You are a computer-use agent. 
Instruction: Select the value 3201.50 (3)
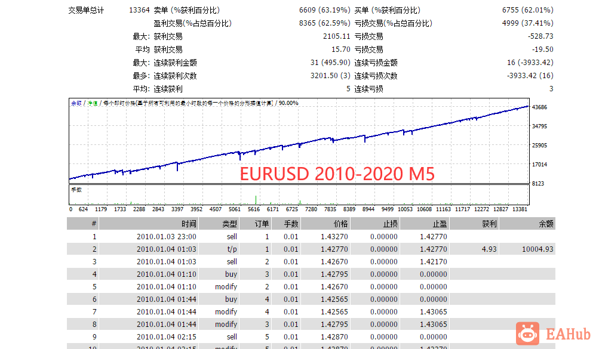tap(330, 76)
